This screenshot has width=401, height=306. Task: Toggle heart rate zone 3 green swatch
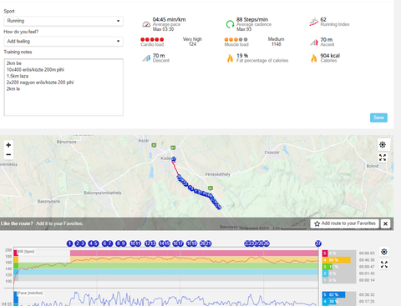[x=325, y=267]
